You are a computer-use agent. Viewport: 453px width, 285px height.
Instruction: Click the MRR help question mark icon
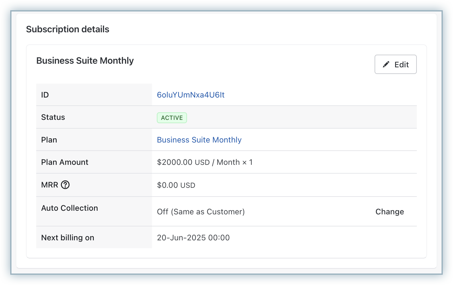point(65,185)
